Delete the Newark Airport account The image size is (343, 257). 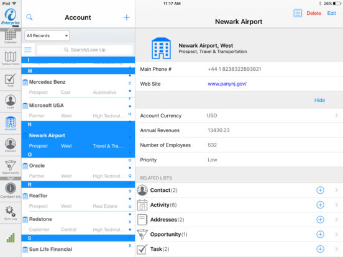[x=314, y=13]
